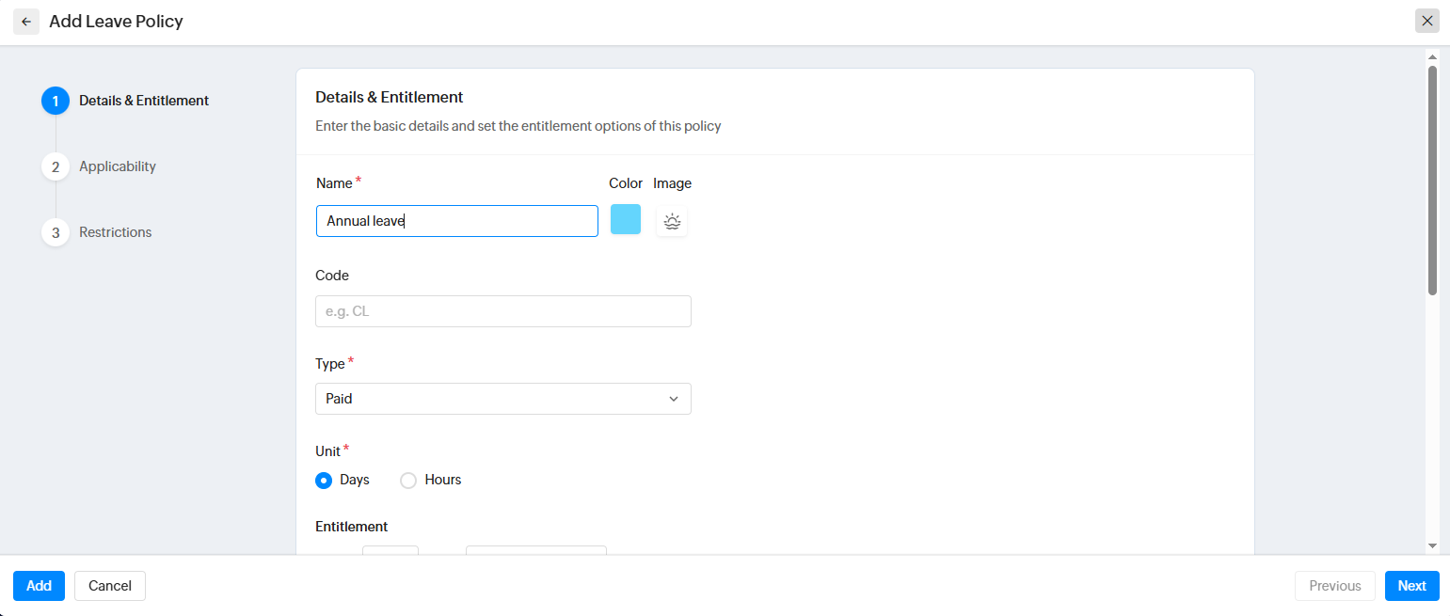The image size is (1450, 616).
Task: Jump to the Restrictions step
Action: pyautogui.click(x=115, y=232)
